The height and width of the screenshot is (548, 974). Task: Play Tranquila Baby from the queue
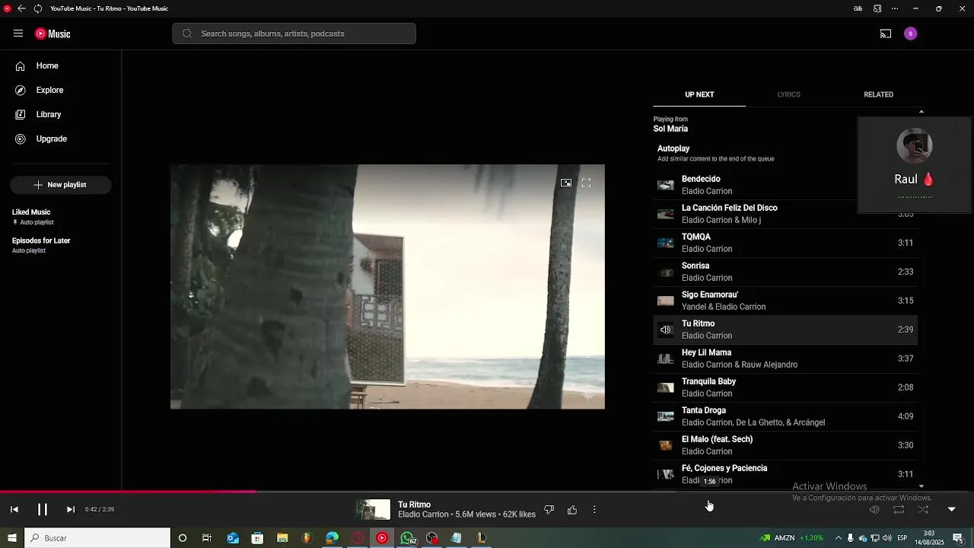coord(785,387)
